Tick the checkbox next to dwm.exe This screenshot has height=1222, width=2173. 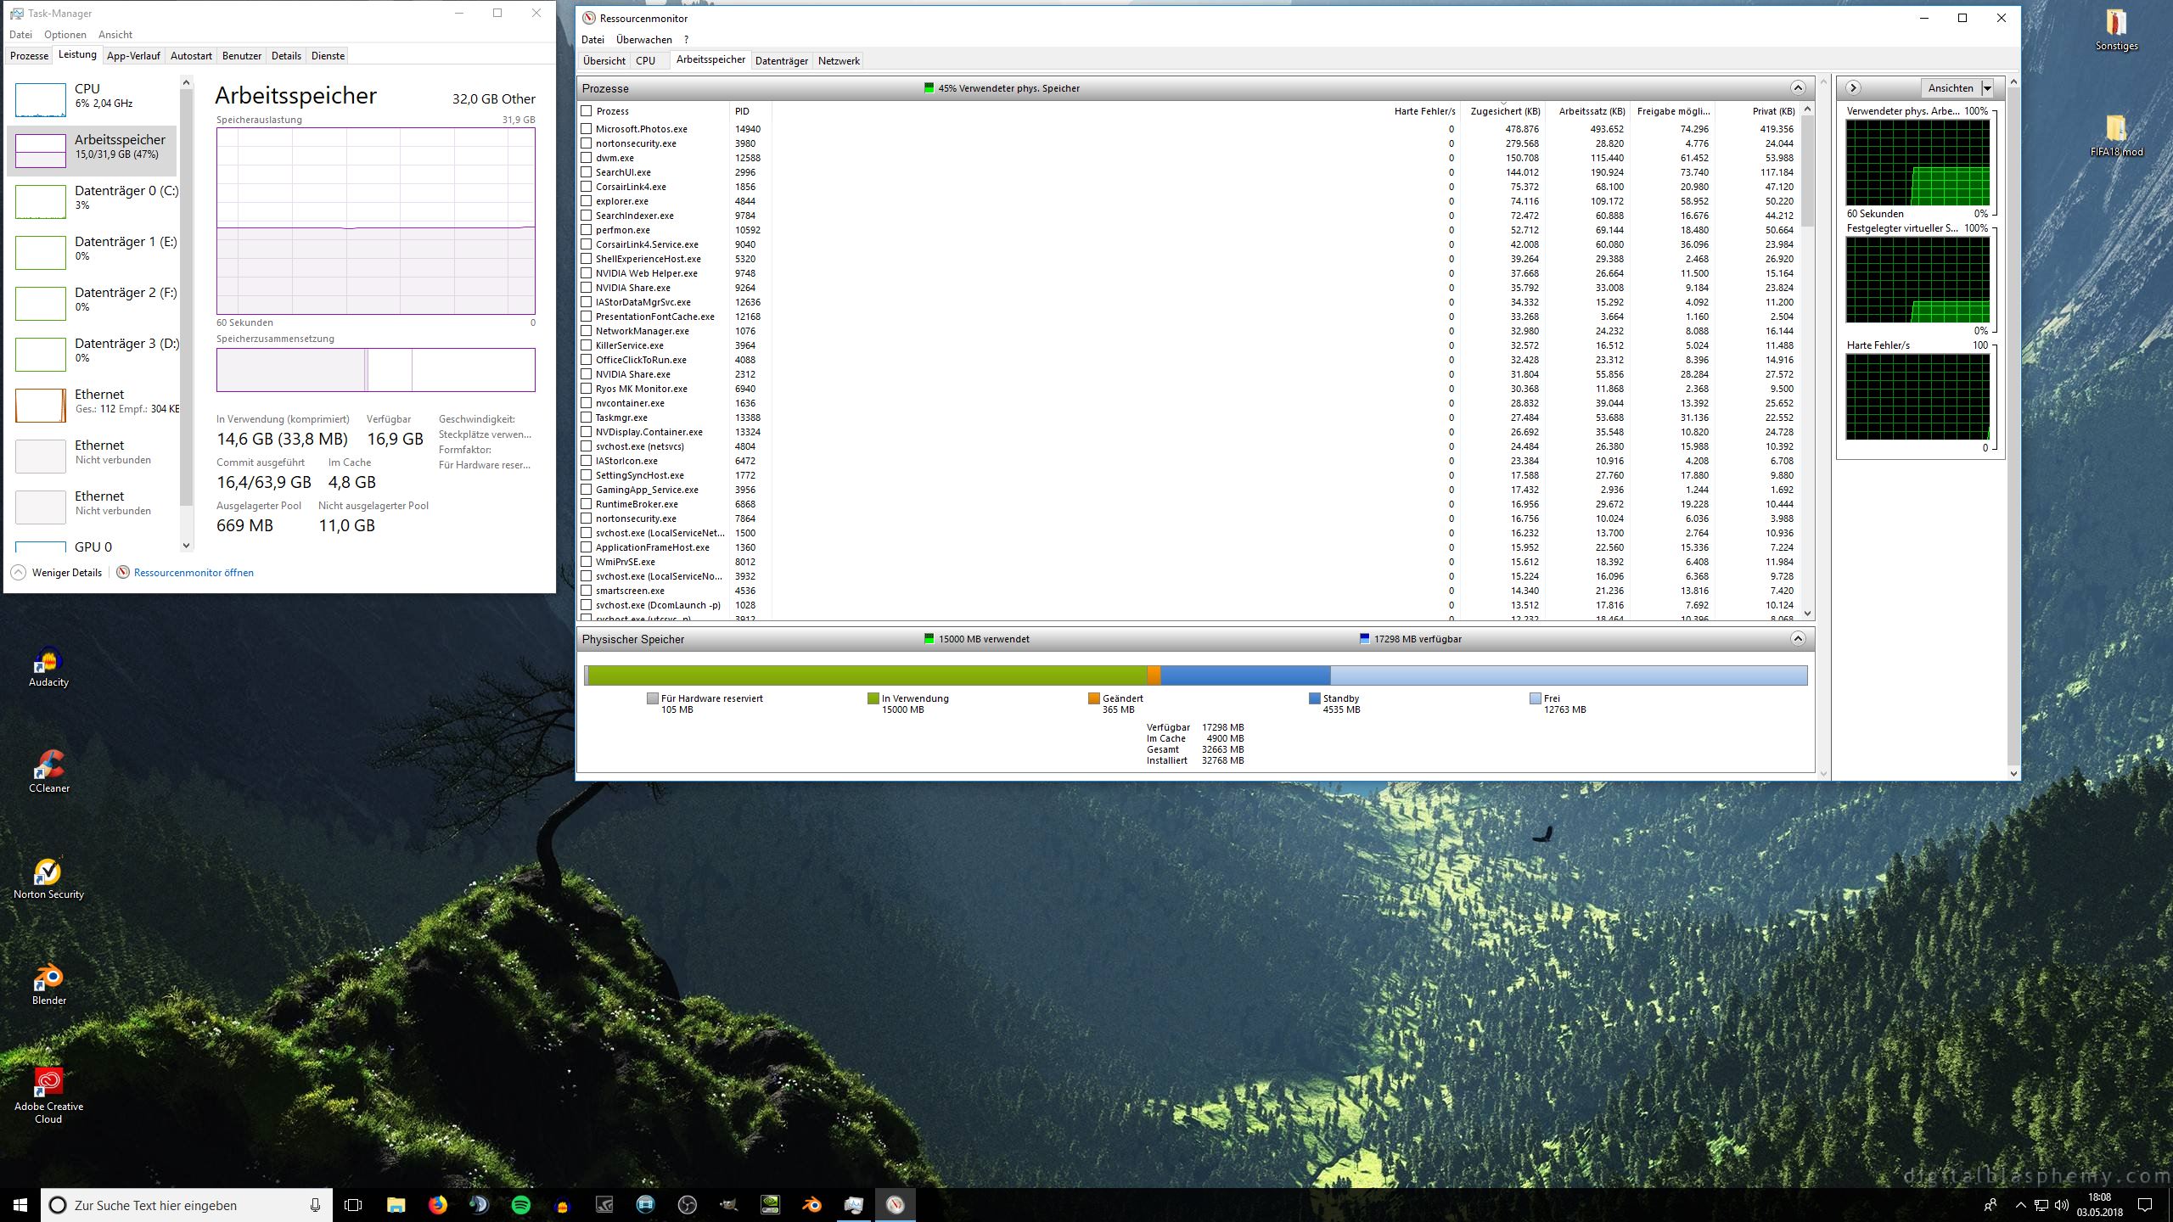tap(587, 158)
